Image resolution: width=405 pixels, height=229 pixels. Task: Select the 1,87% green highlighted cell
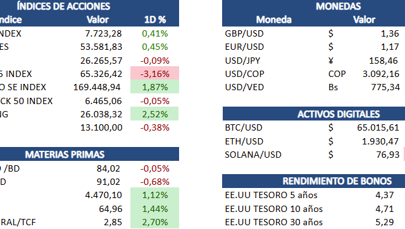pyautogui.click(x=154, y=87)
